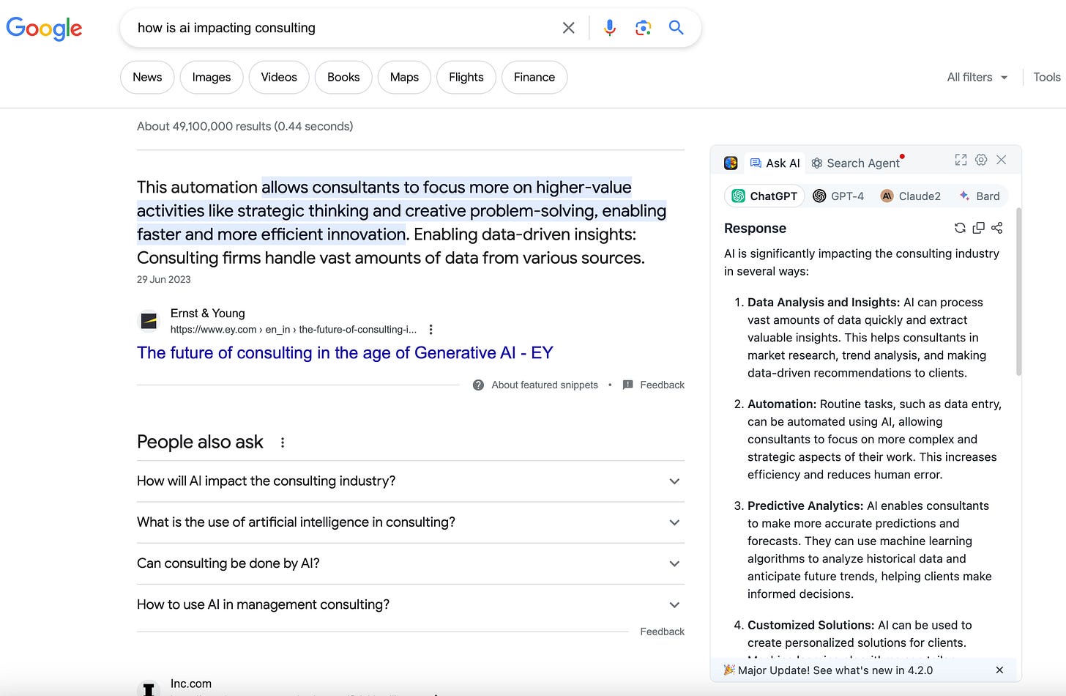Click the Ernst & Young site favicon

coord(149,321)
